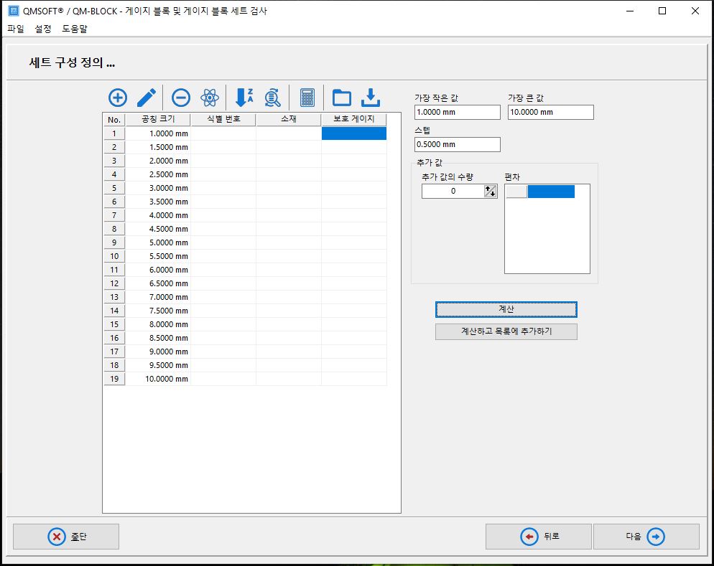Remove entry with the minus icon
714x566 pixels.
(181, 98)
